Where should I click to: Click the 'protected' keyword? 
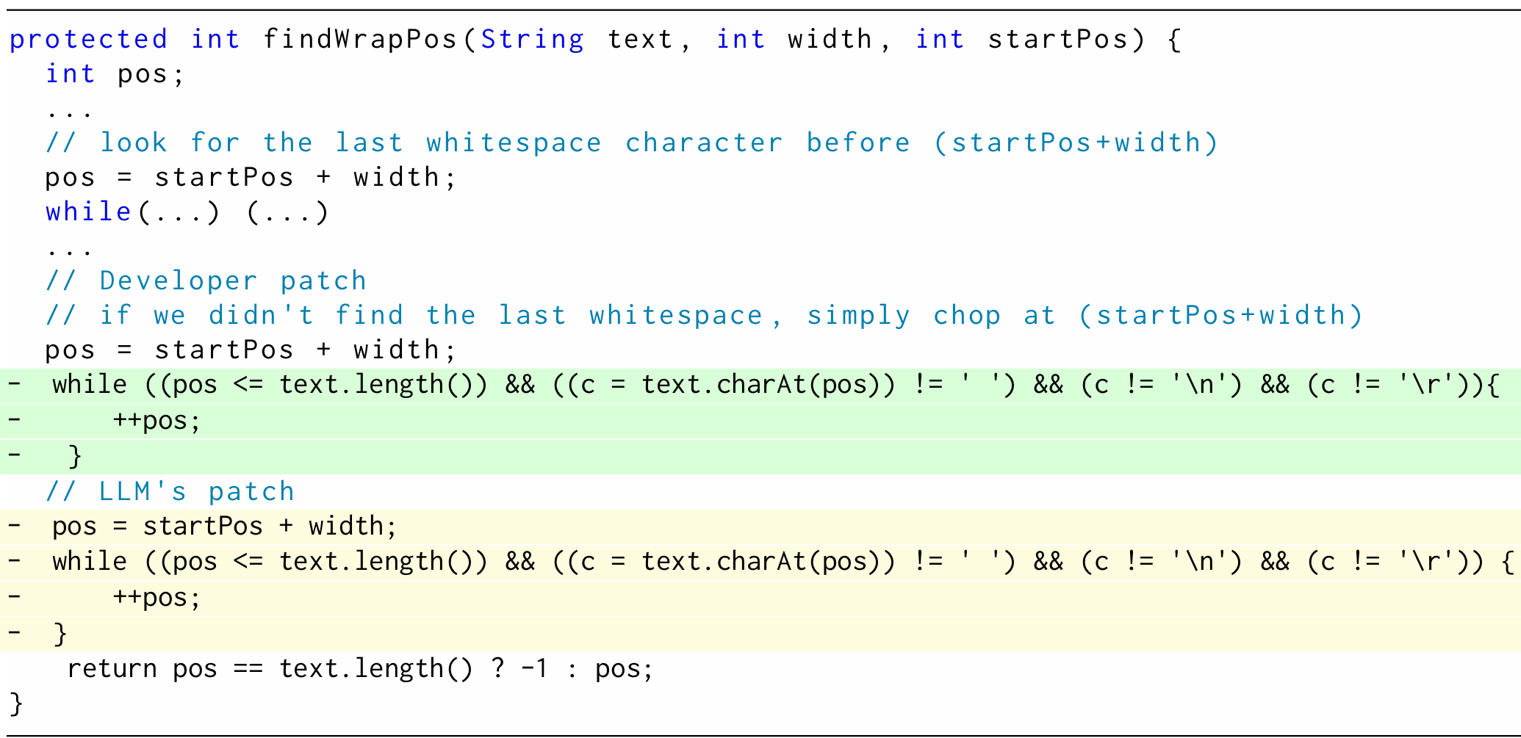coord(88,39)
